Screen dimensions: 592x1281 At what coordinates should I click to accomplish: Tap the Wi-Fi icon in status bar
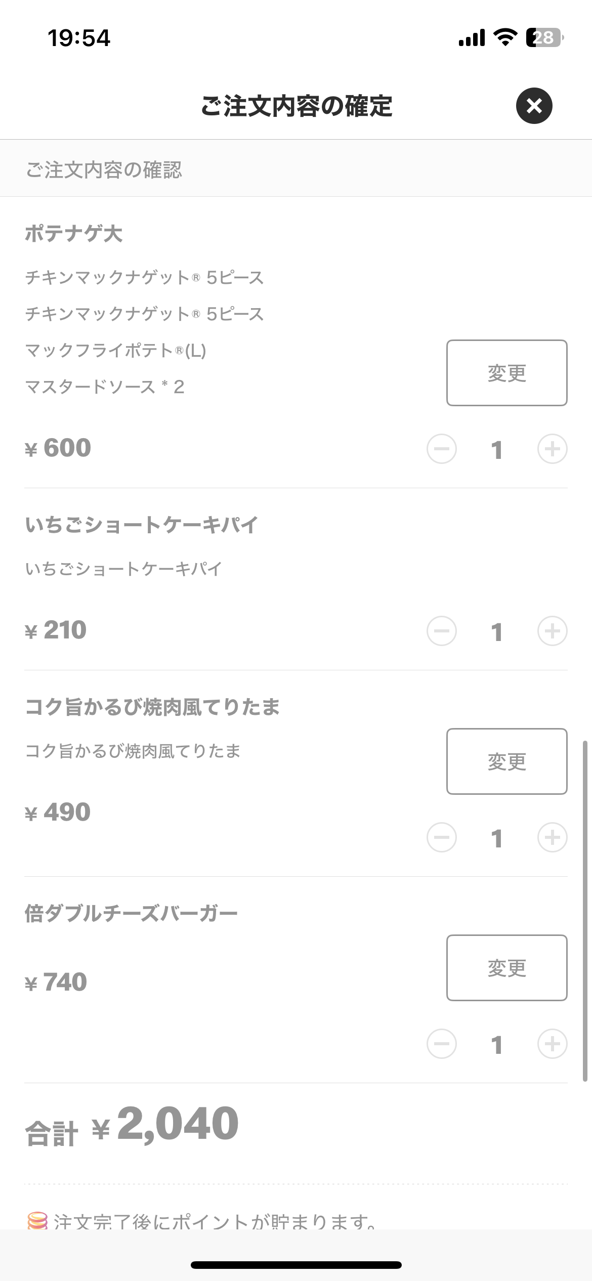tap(505, 37)
